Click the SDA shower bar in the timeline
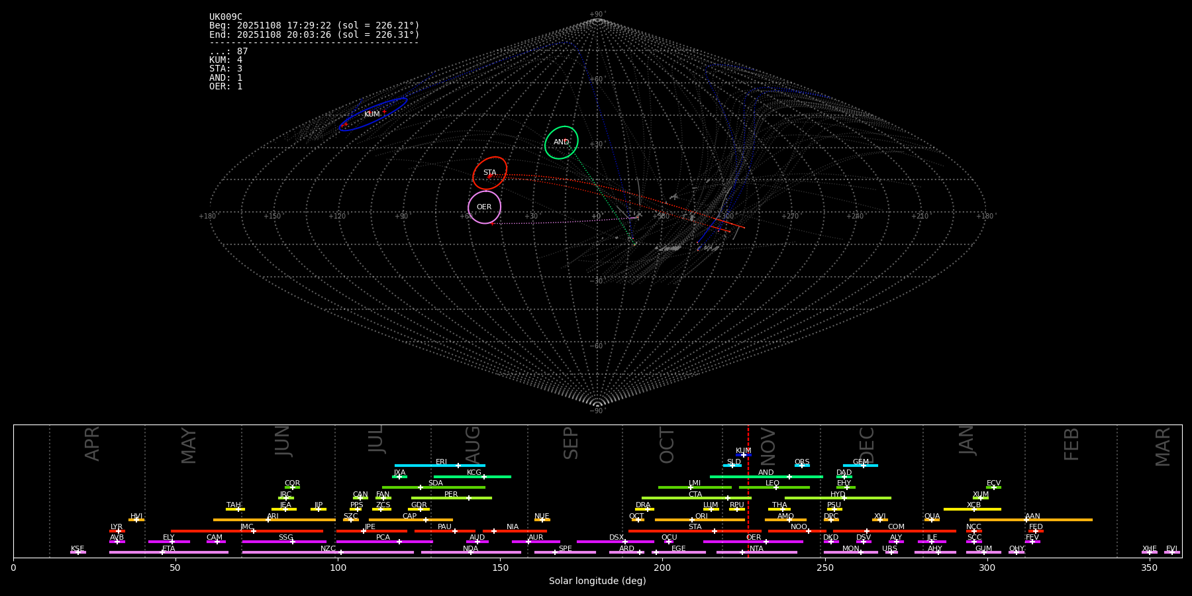 [434, 487]
